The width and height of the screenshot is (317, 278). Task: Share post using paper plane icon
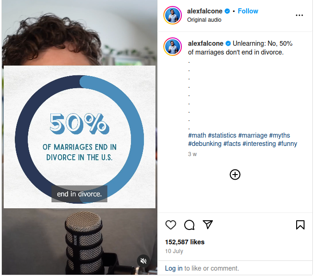pos(208,224)
